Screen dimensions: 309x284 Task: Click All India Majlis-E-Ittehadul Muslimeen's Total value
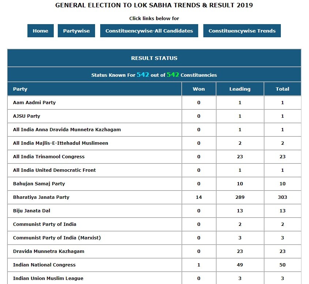click(282, 143)
